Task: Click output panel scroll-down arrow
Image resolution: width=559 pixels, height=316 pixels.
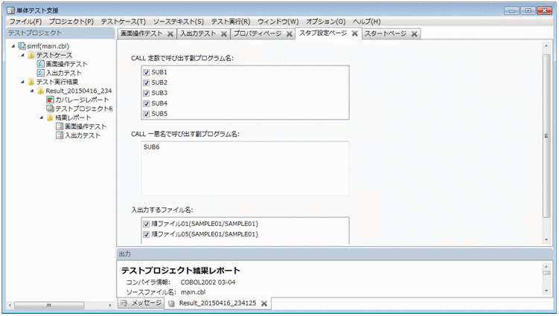Action: coord(546,291)
